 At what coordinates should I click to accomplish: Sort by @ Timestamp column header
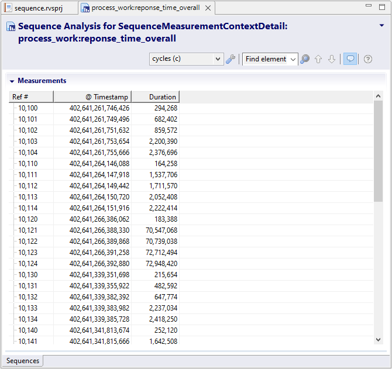(x=92, y=96)
